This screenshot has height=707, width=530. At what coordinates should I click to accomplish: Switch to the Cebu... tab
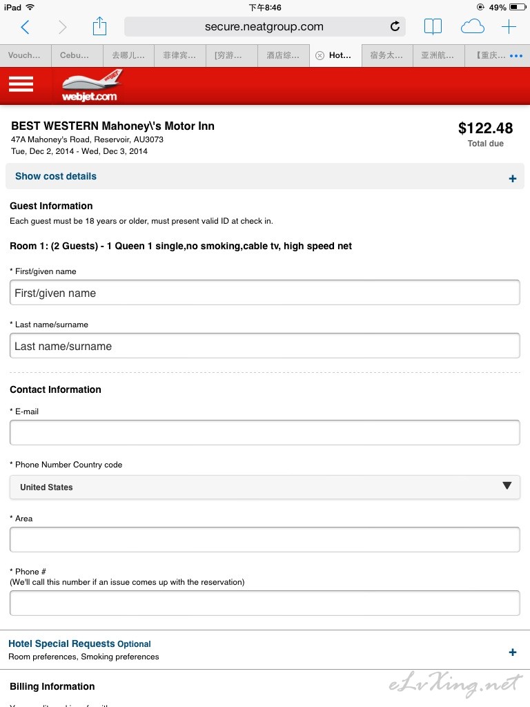(77, 55)
